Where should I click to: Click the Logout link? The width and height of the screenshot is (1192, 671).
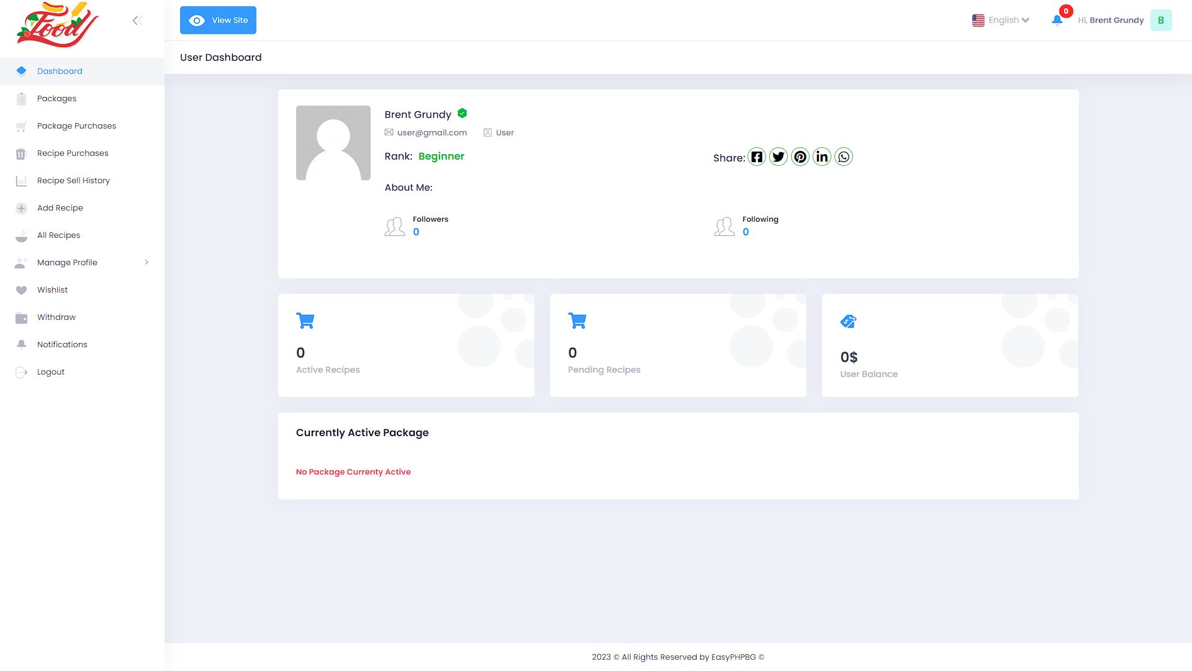[x=50, y=372]
